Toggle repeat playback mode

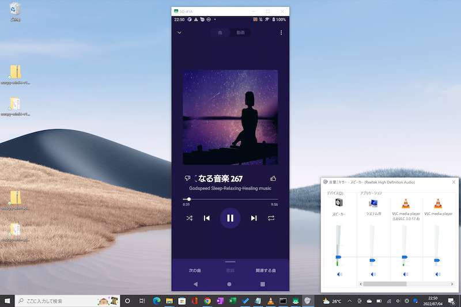coord(271,218)
